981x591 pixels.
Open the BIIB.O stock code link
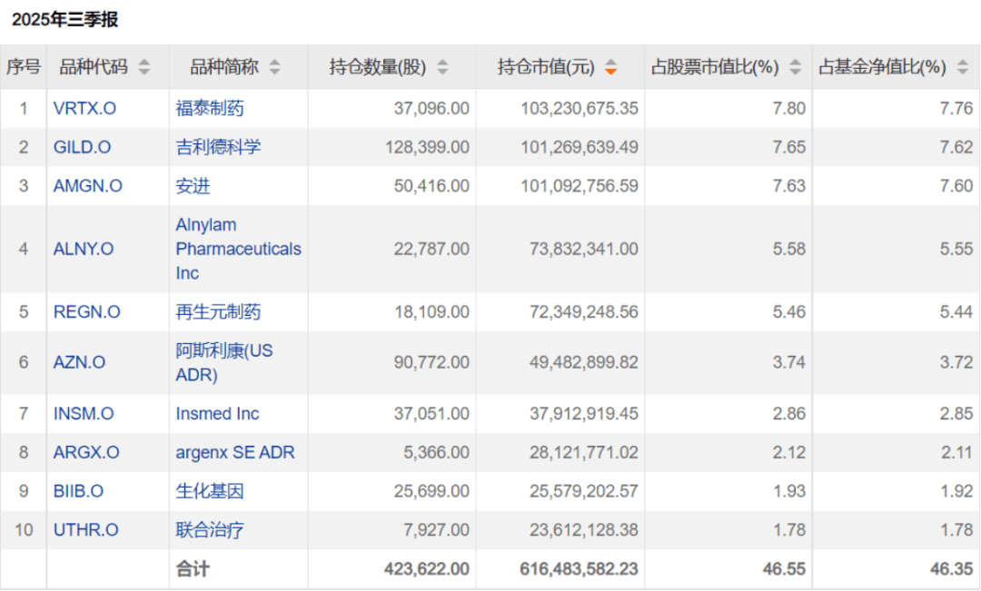(x=78, y=491)
